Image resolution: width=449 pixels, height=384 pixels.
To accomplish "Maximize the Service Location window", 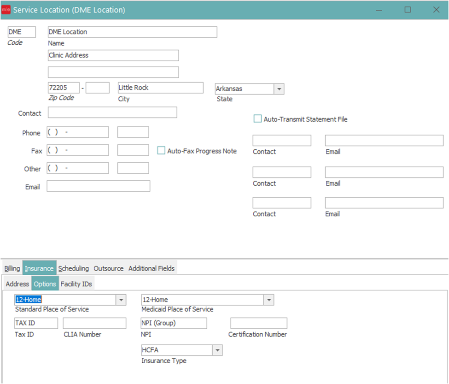I will pyautogui.click(x=408, y=10).
